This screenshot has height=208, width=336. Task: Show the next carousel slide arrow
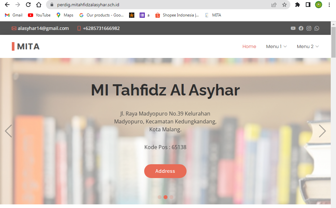click(322, 131)
